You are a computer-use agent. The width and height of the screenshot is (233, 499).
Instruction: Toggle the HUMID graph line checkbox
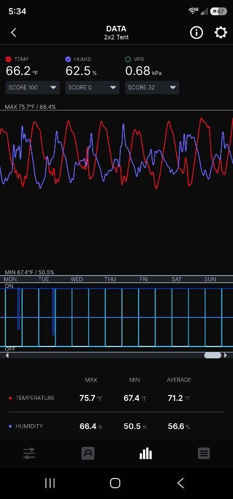point(68,59)
